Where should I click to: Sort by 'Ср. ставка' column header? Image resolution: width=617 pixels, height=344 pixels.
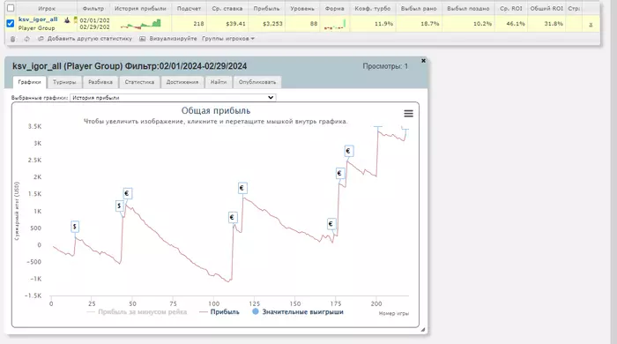[227, 8]
